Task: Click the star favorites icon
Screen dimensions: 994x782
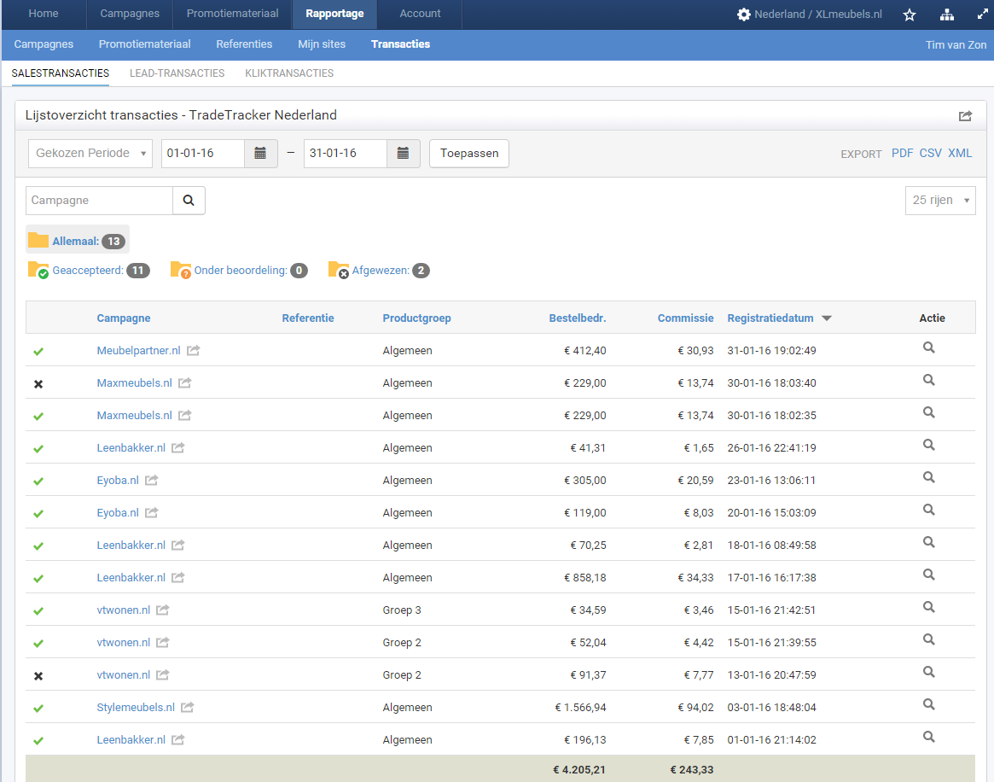Action: (x=909, y=15)
